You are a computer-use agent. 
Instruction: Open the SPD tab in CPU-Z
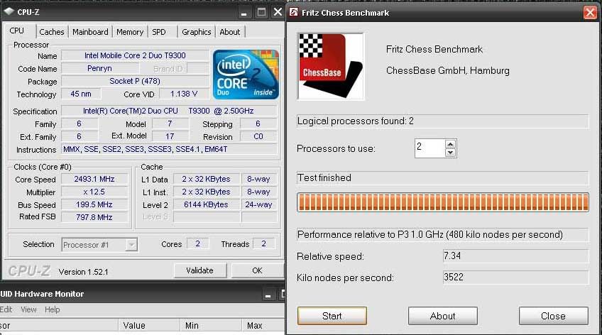coord(159,32)
